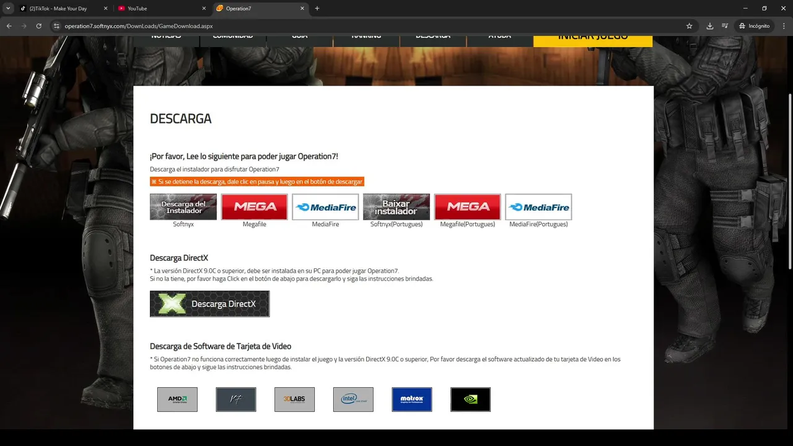This screenshot has height=446, width=793.
Task: Go back to previous page
Action: (9, 26)
